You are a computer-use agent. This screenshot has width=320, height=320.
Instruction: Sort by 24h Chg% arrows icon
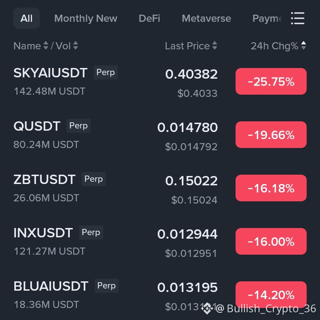pos(304,45)
